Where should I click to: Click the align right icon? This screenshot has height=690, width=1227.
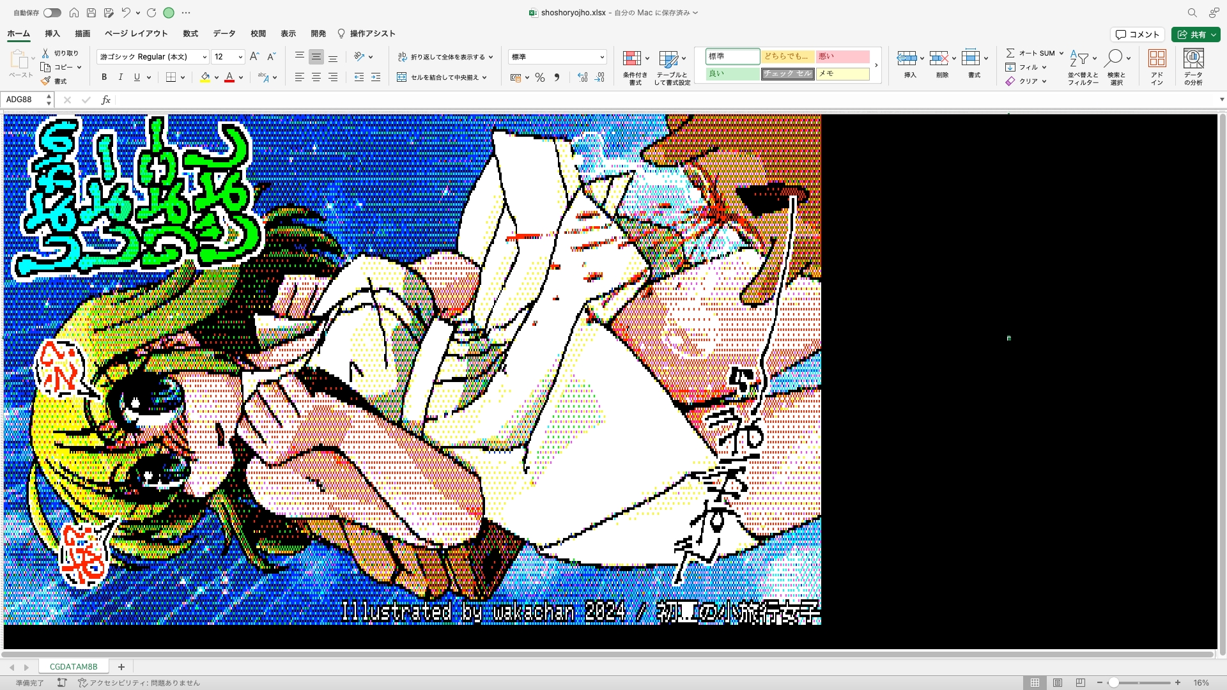tap(332, 77)
